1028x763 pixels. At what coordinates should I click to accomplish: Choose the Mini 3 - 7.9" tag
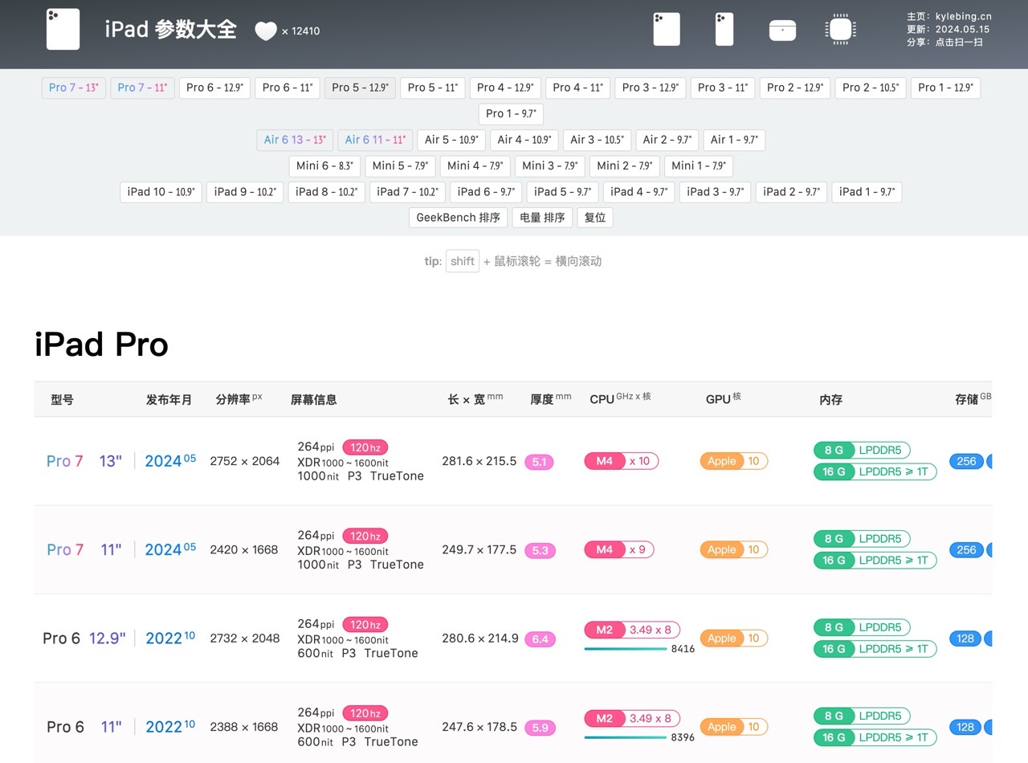(549, 165)
